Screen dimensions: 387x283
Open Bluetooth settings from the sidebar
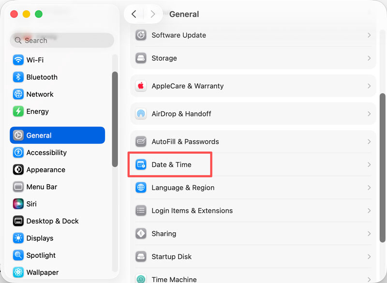[18, 77]
